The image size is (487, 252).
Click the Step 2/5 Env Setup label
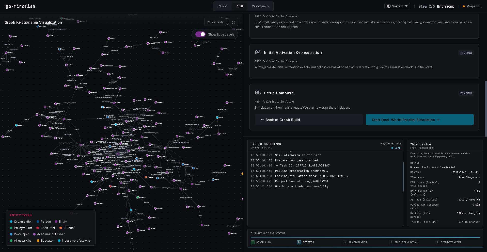pyautogui.click(x=436, y=6)
